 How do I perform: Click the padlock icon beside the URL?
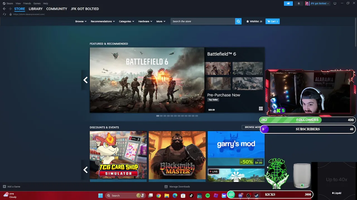[x=11, y=14]
